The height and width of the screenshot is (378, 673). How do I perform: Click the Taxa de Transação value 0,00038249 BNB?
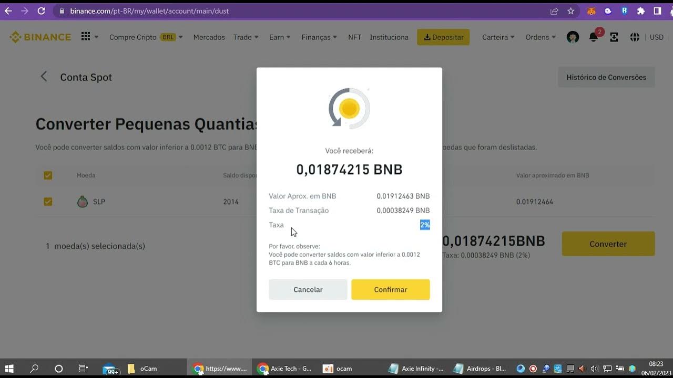[x=403, y=211]
